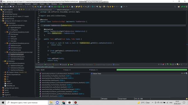Screen dimensions: 188x105
Task: Open the File menu
Action: click(2, 4)
